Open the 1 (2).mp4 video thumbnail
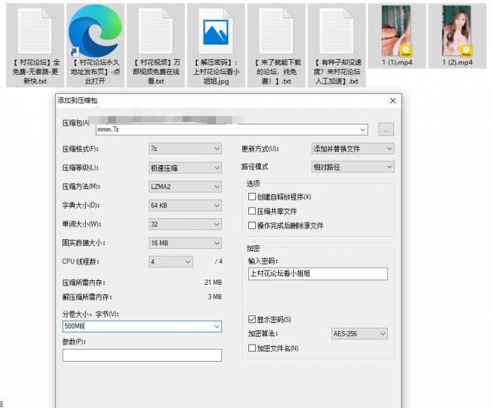The width and height of the screenshot is (492, 408). (457, 31)
